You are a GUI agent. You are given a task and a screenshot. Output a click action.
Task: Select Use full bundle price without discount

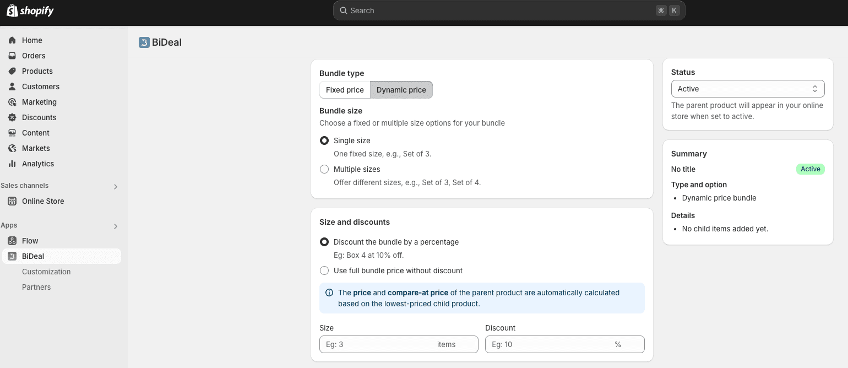pyautogui.click(x=324, y=270)
